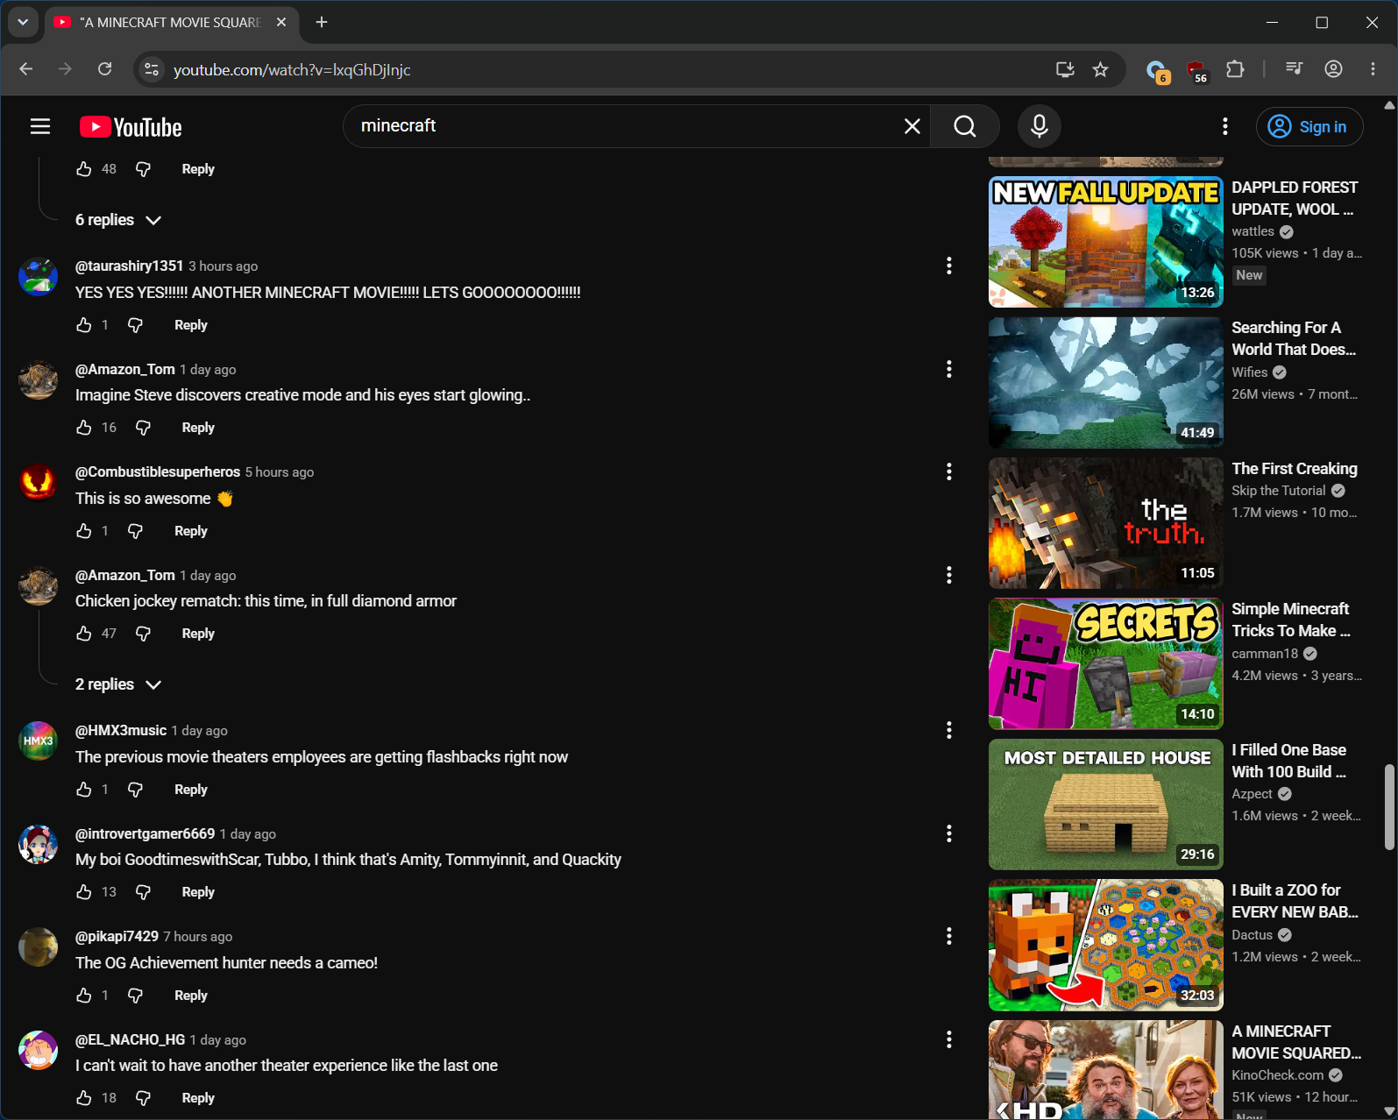The image size is (1398, 1120).
Task: Like the 'This is so awesome' comment
Action: [84, 531]
